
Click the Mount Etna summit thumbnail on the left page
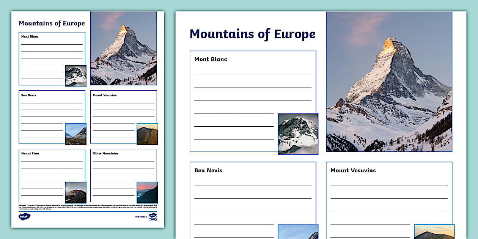[75, 192]
